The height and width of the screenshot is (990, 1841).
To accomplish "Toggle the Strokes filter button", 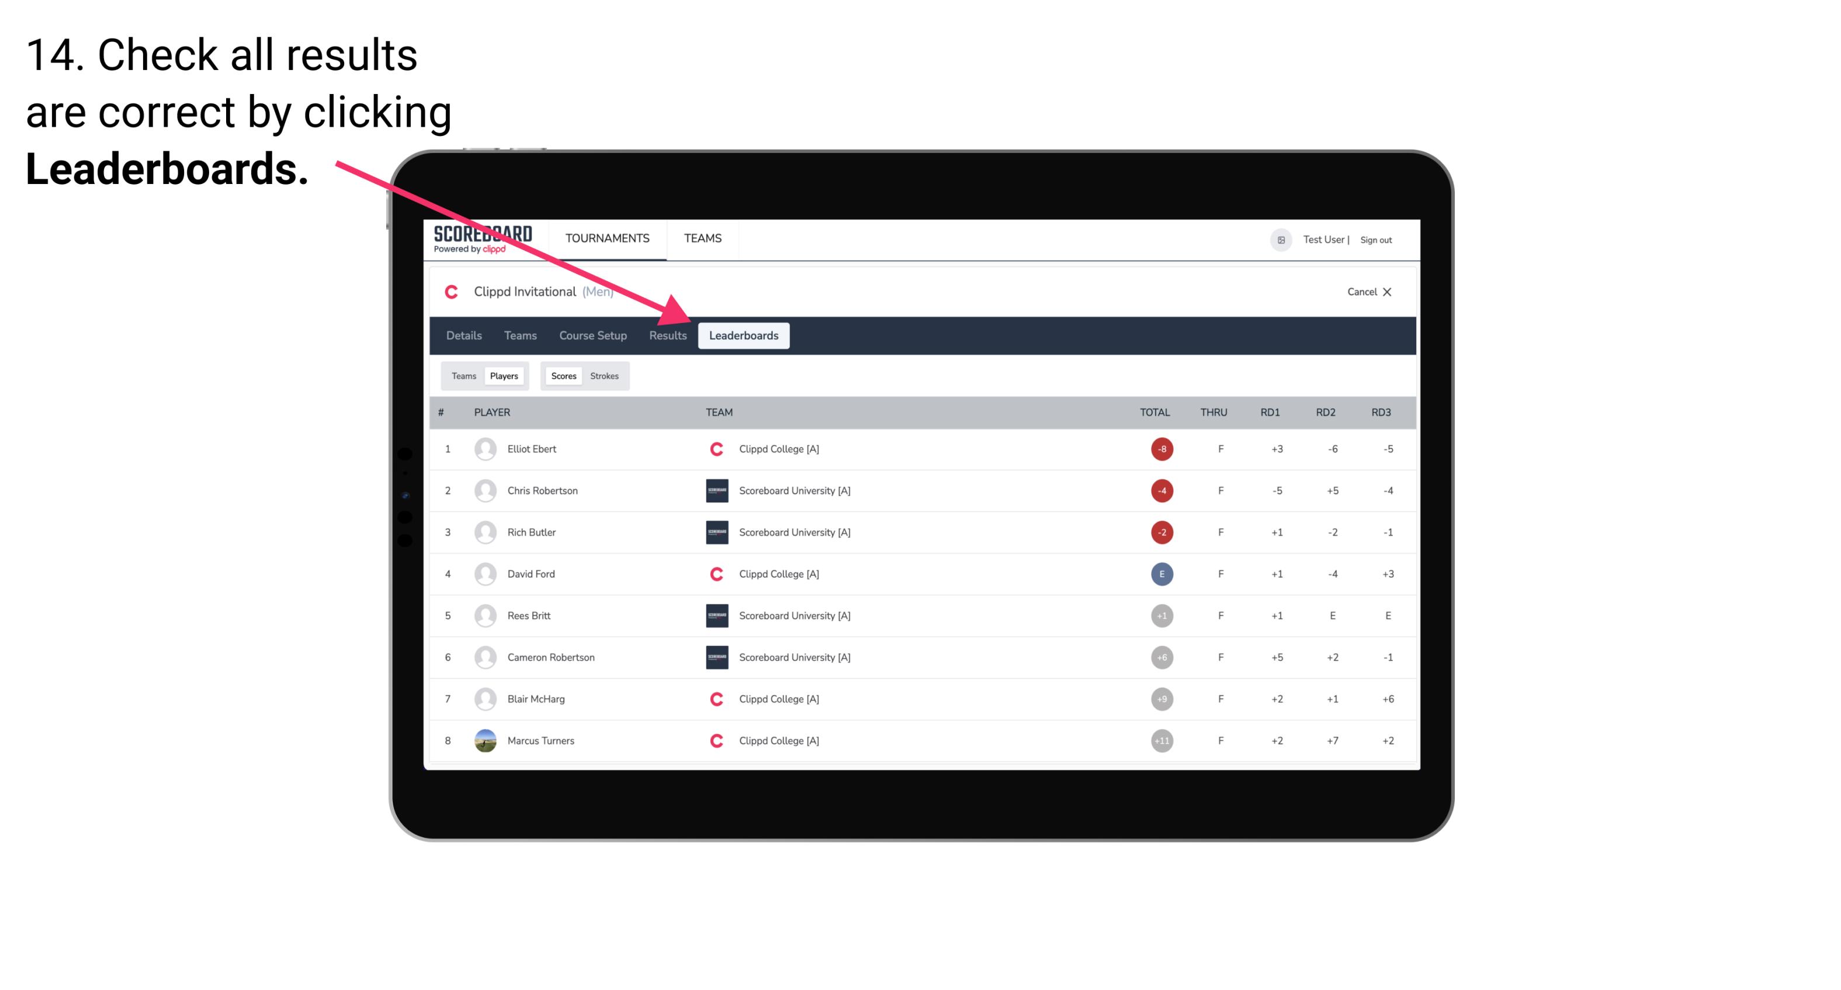I will 605,376.
